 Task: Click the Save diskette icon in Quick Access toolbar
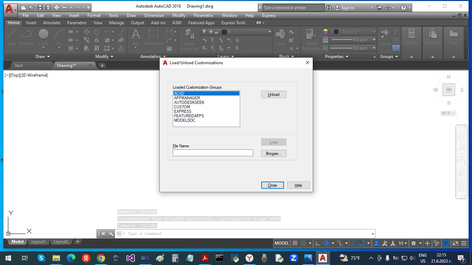coord(40,7)
